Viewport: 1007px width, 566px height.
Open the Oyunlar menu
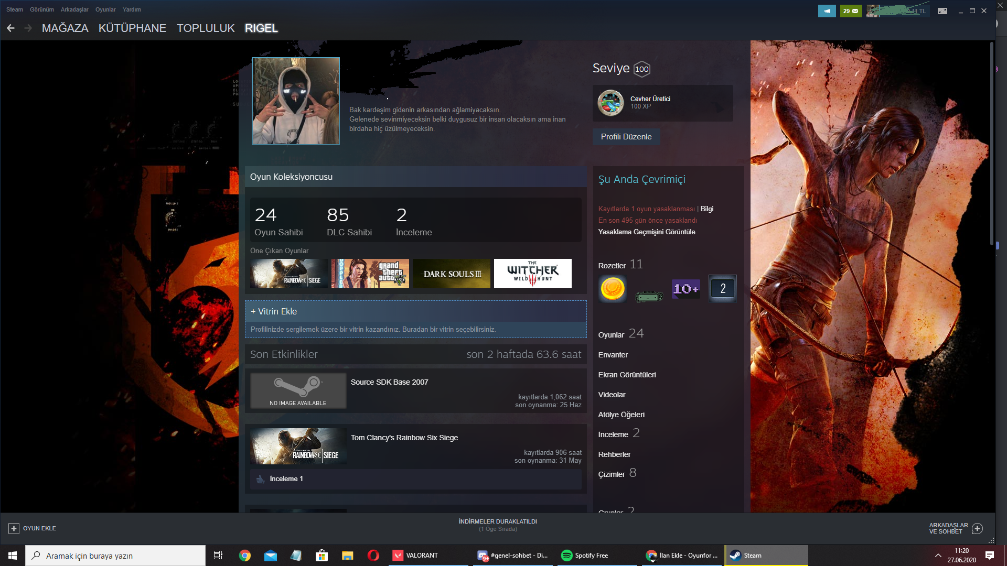105,9
